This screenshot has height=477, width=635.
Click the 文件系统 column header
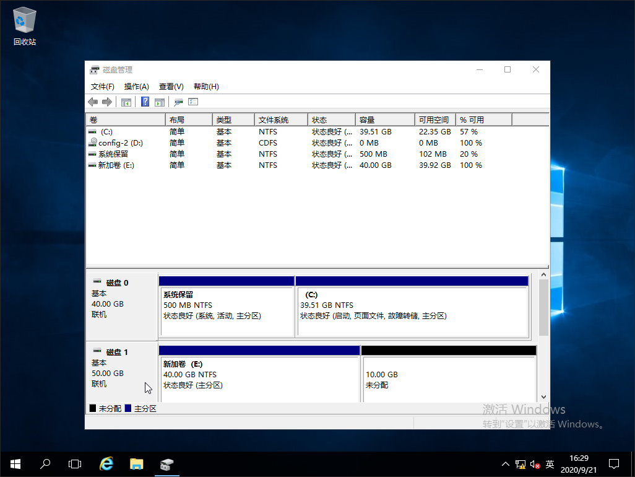coord(280,120)
